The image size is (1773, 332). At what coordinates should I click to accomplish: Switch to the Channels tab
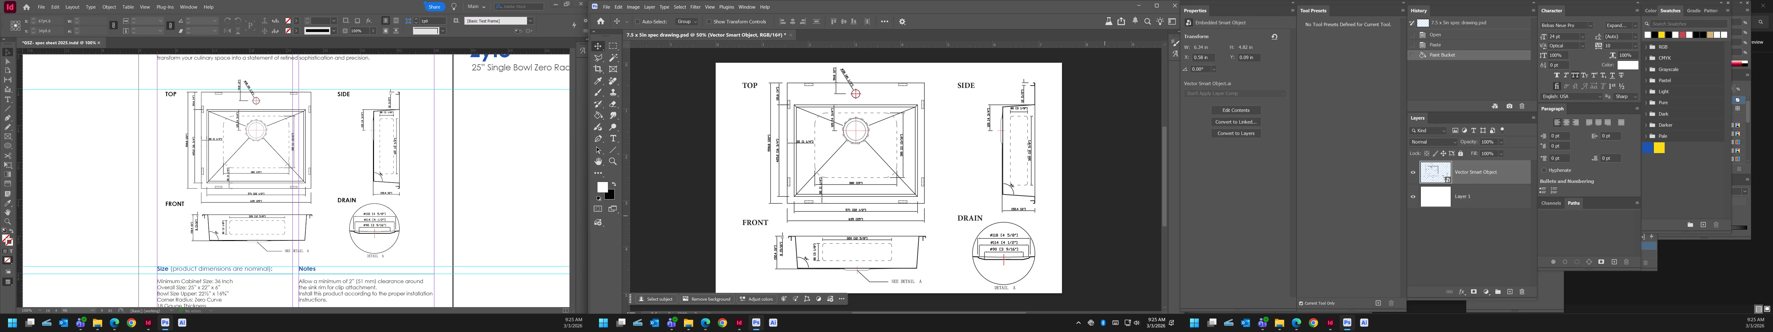(x=1551, y=204)
